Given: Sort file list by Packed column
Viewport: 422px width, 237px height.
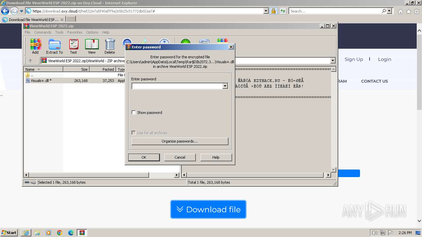Looking at the screenshot, I should [x=103, y=69].
